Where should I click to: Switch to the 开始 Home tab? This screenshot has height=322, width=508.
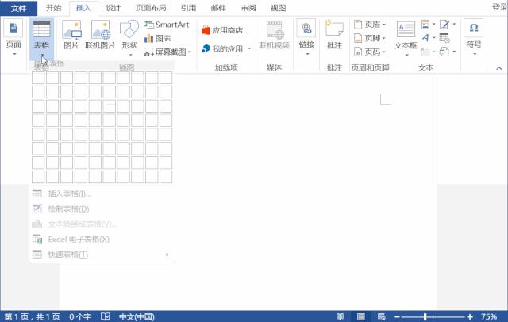(x=53, y=8)
